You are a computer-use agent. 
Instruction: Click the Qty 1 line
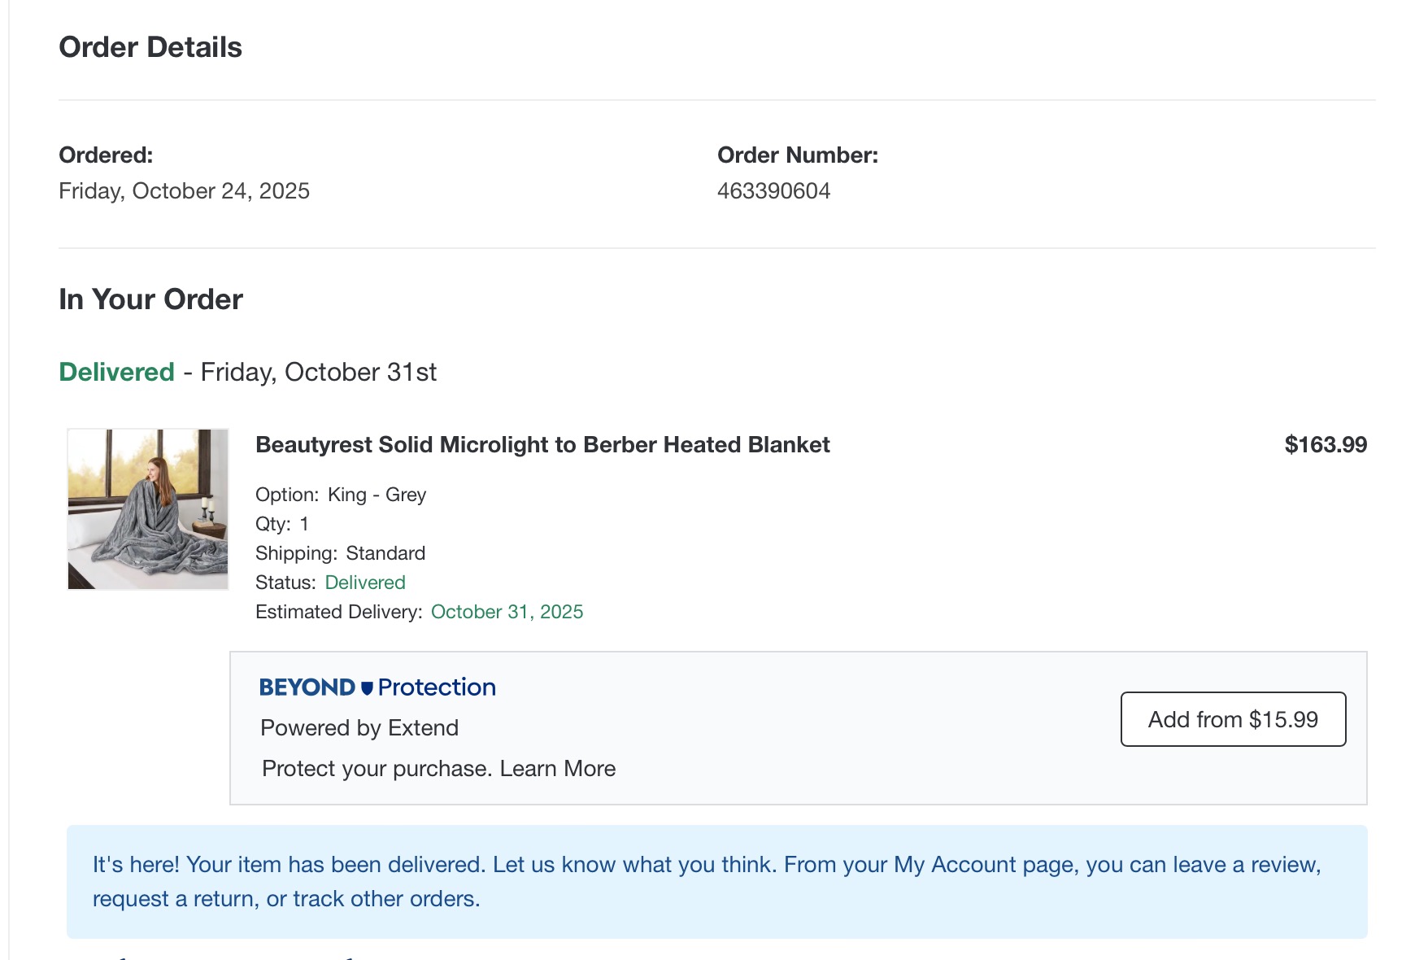coord(282,524)
